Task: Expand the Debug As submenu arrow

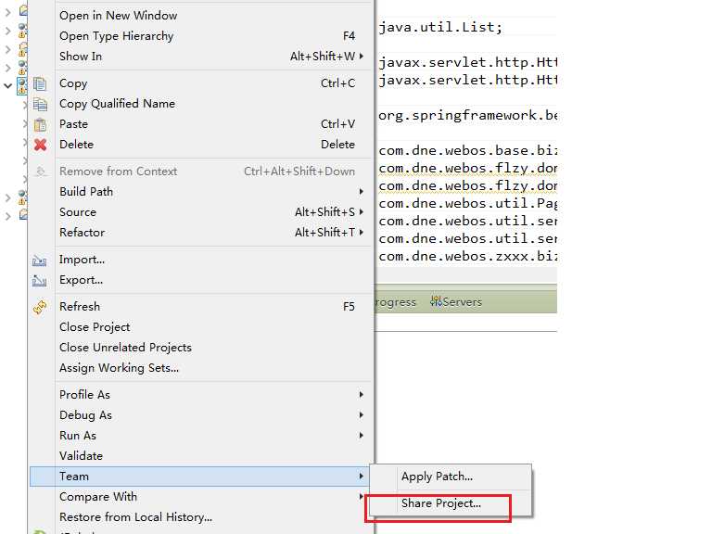Action: [x=361, y=415]
